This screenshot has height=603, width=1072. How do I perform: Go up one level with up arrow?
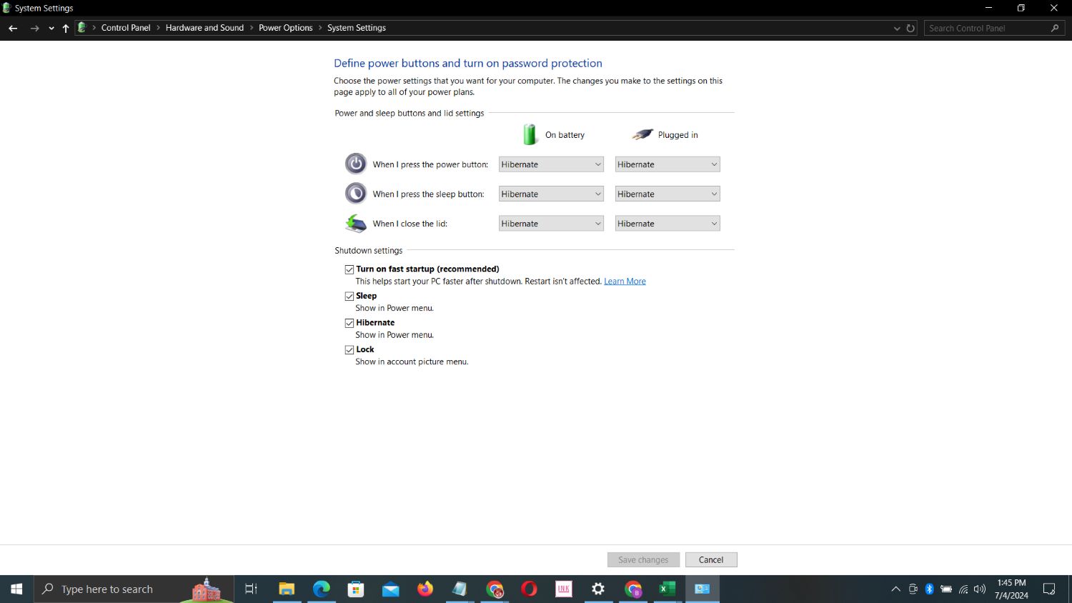click(x=66, y=28)
